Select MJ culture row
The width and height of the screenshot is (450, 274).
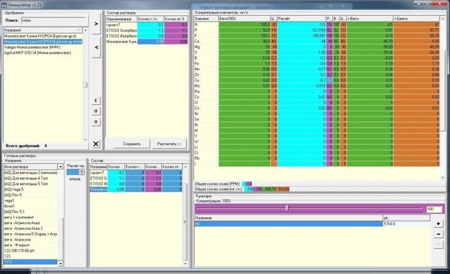288,224
